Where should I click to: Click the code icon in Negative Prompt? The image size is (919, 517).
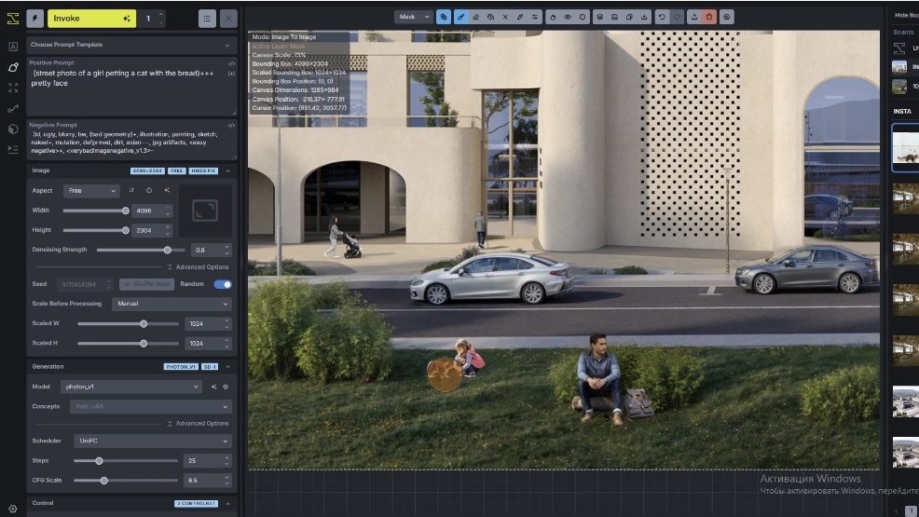coord(231,126)
